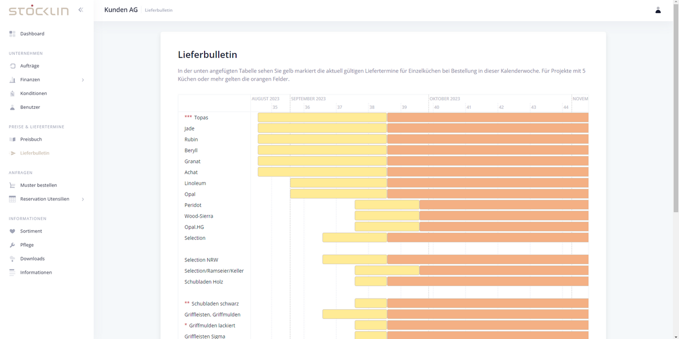Open Finanzen menu entry

point(30,80)
